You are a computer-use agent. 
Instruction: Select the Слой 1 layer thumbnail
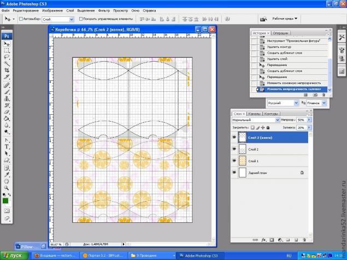coord(243,161)
